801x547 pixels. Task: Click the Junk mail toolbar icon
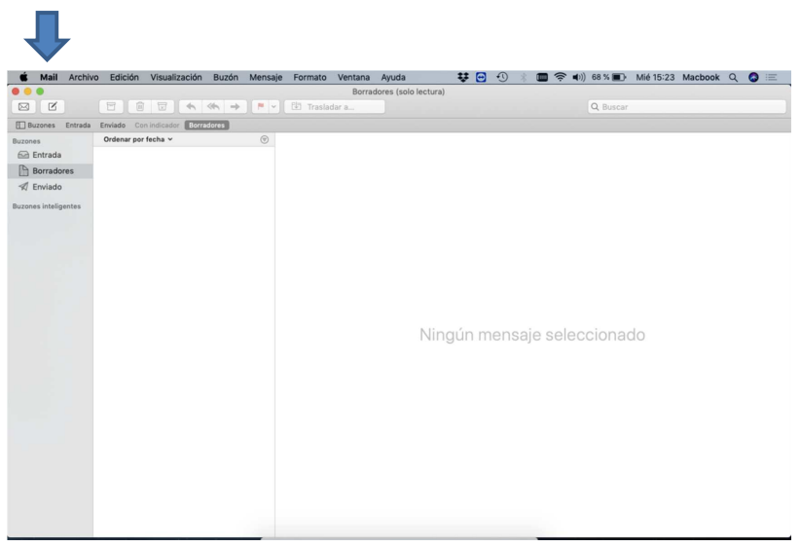(x=162, y=107)
